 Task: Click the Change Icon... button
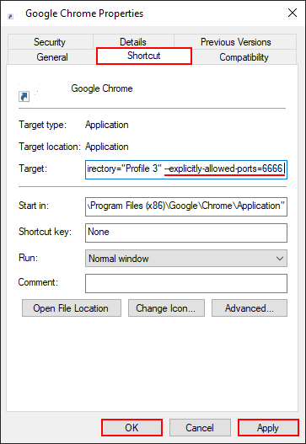click(166, 308)
